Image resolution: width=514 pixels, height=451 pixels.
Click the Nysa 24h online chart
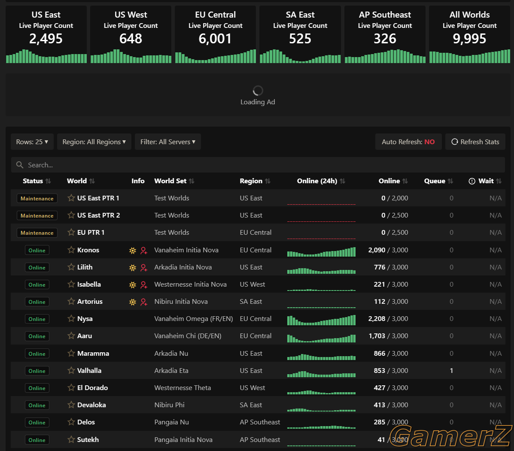(321, 320)
